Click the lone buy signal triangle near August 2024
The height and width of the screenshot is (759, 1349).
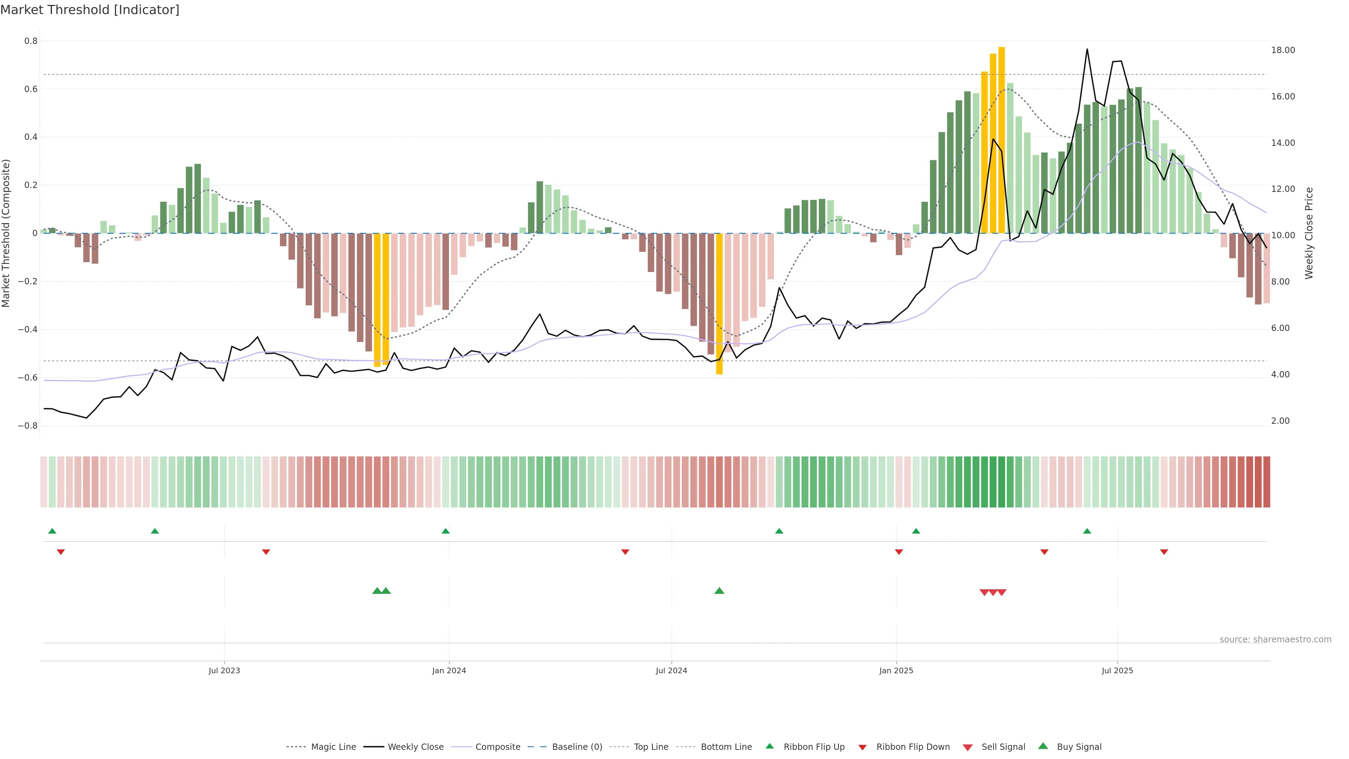point(719,591)
